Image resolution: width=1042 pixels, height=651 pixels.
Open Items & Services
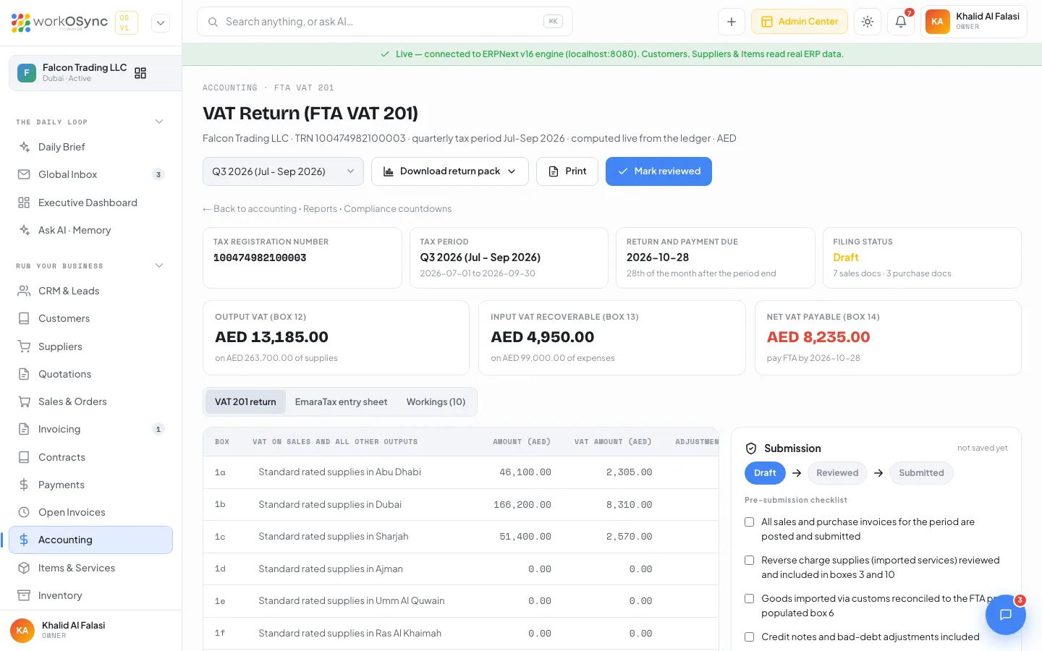[90, 568]
